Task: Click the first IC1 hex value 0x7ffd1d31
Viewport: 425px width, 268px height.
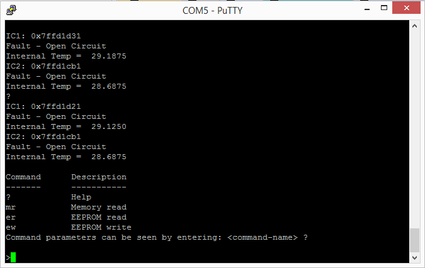Action: [56, 36]
